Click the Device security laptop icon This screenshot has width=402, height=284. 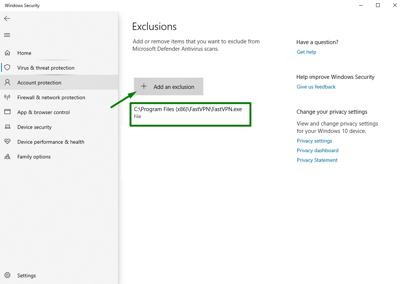pos(7,127)
